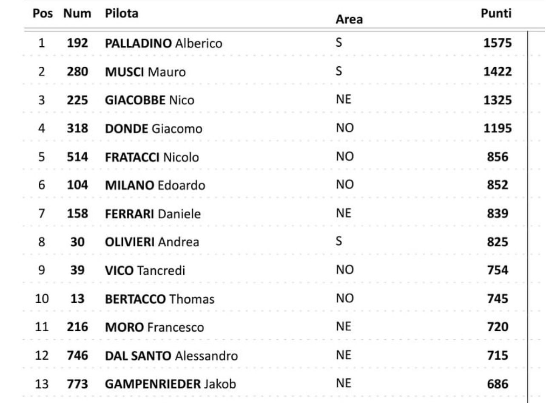Screen dimensions: 546x403
Task: Select the MILANO Edoardo entry
Action: point(155,186)
